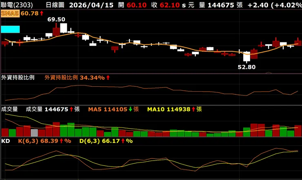
Task: Click the closing price 62.10
Action: 170,5
